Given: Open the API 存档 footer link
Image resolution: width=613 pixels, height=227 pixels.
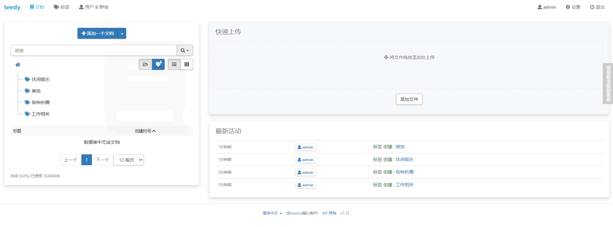Looking at the screenshot, I should click(x=329, y=213).
